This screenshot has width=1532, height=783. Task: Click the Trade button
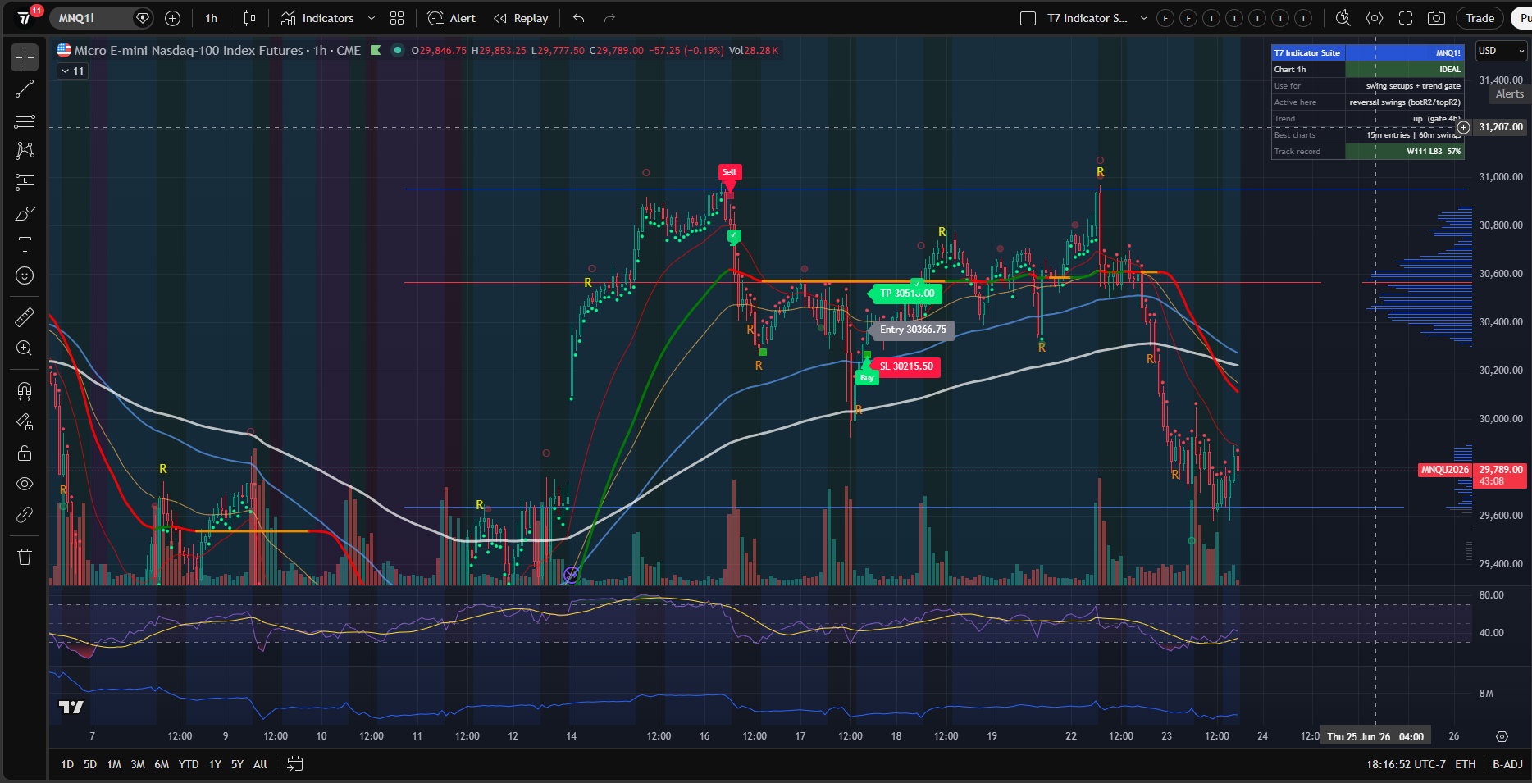tap(1480, 18)
